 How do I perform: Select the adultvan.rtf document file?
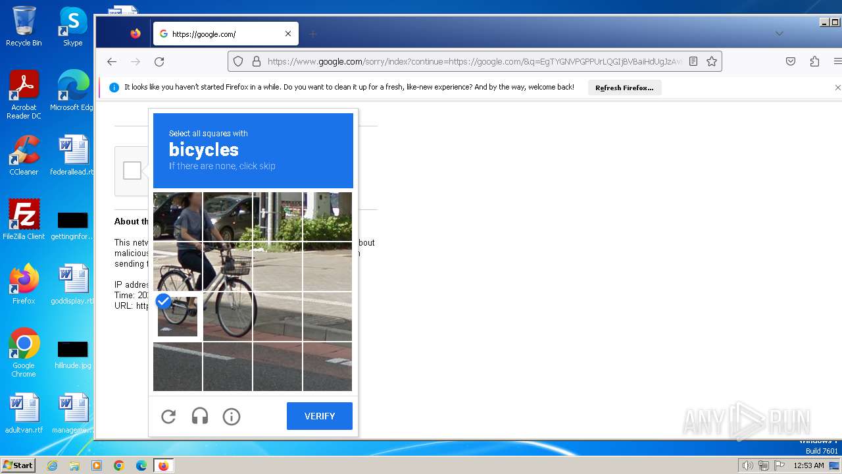pyautogui.click(x=24, y=413)
